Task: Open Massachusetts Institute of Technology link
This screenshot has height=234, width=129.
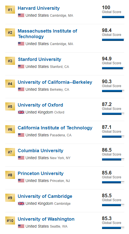Action: [x=48, y=34]
